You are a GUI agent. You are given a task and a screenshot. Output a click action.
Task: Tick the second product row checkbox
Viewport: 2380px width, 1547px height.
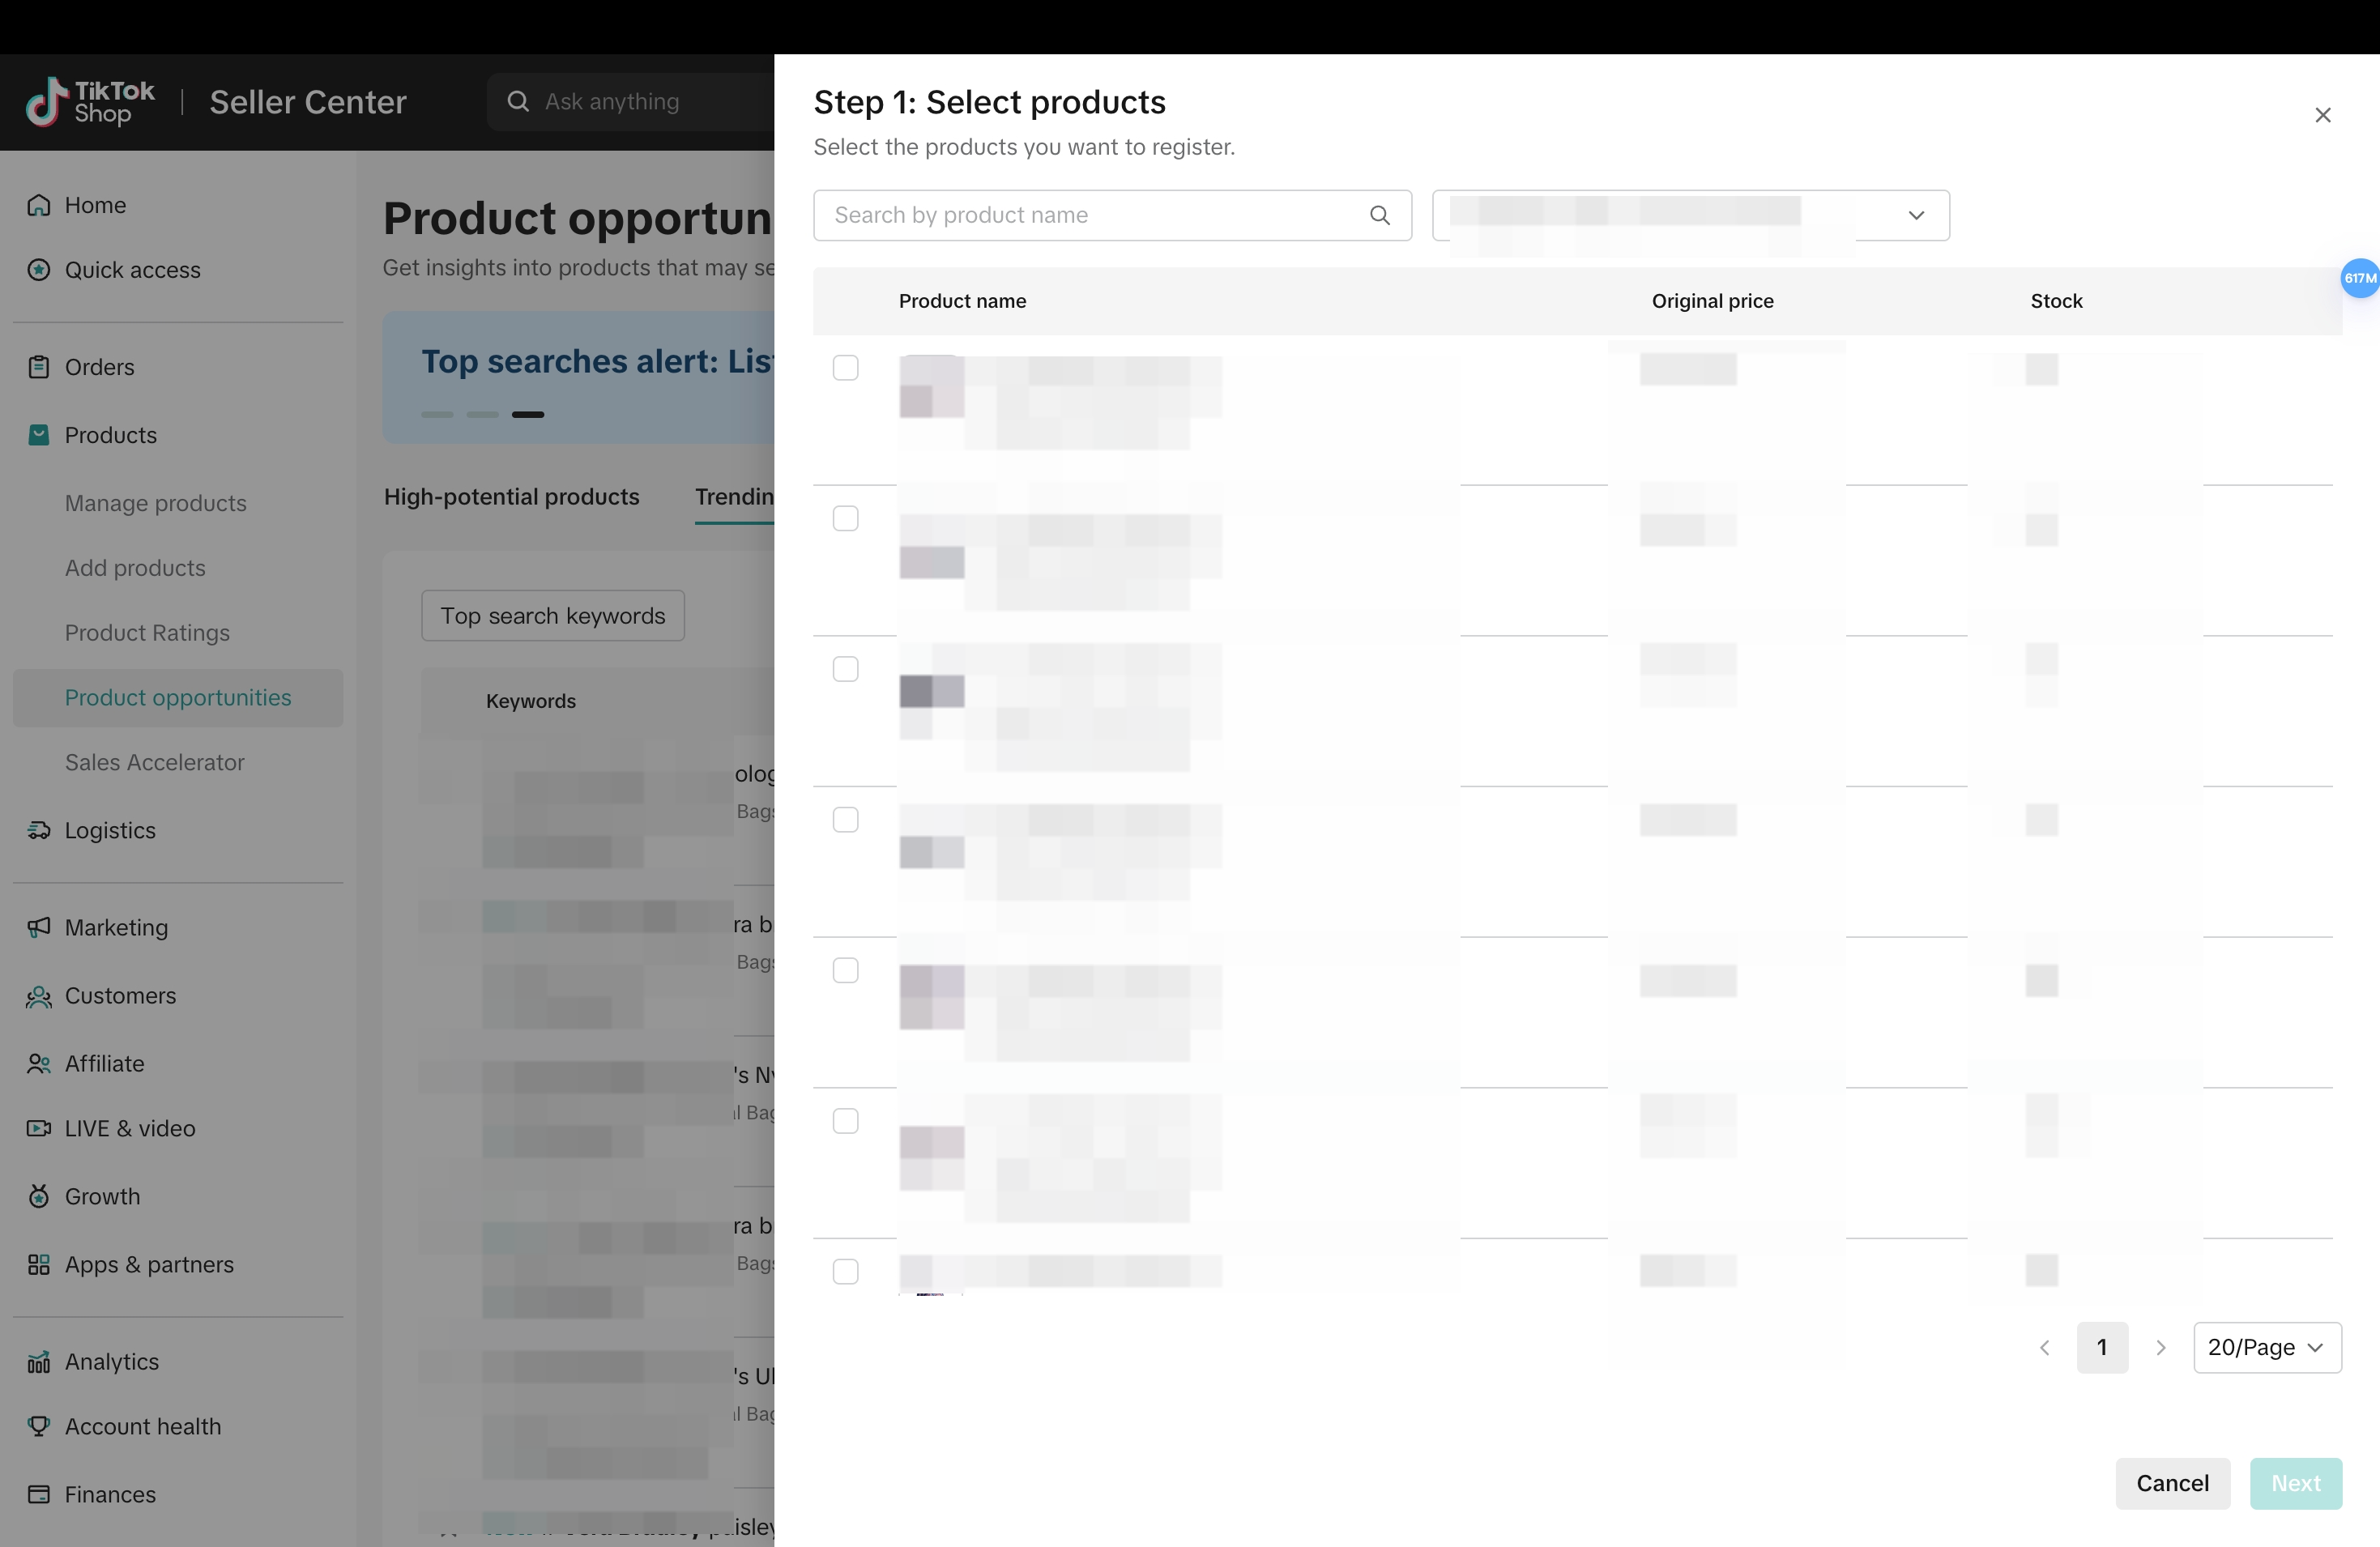pyautogui.click(x=846, y=518)
